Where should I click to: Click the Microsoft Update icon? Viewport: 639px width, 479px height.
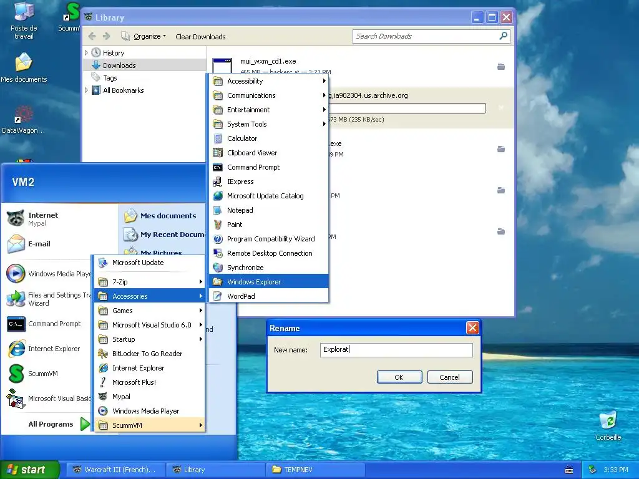[x=103, y=263]
